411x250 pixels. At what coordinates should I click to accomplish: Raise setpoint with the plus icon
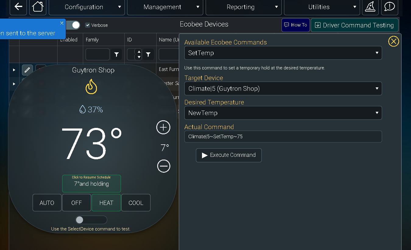pyautogui.click(x=163, y=127)
